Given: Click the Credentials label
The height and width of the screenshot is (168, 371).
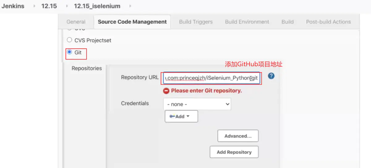Looking at the screenshot, I should 135,103.
